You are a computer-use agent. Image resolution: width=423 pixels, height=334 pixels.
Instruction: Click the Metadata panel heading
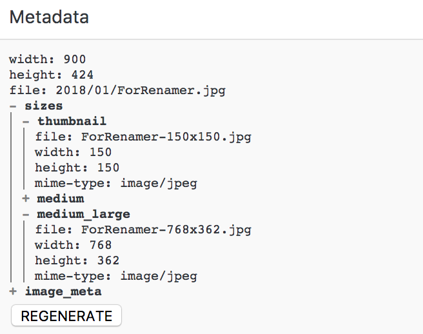[x=49, y=17]
